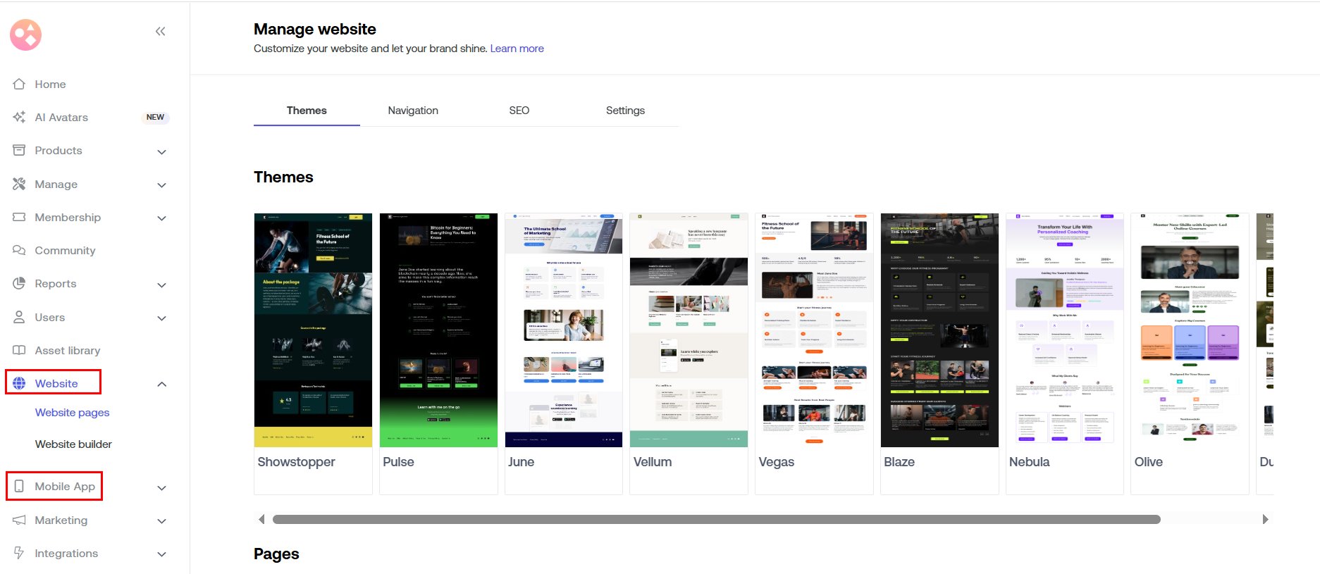Expand the Reports section chevron
The height and width of the screenshot is (574, 1320).
161,285
